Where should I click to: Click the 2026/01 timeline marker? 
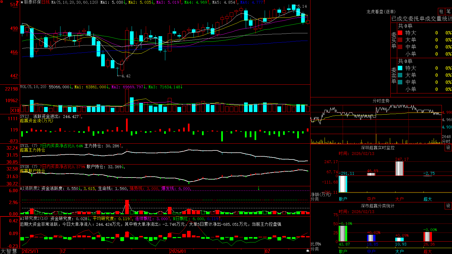178,251
